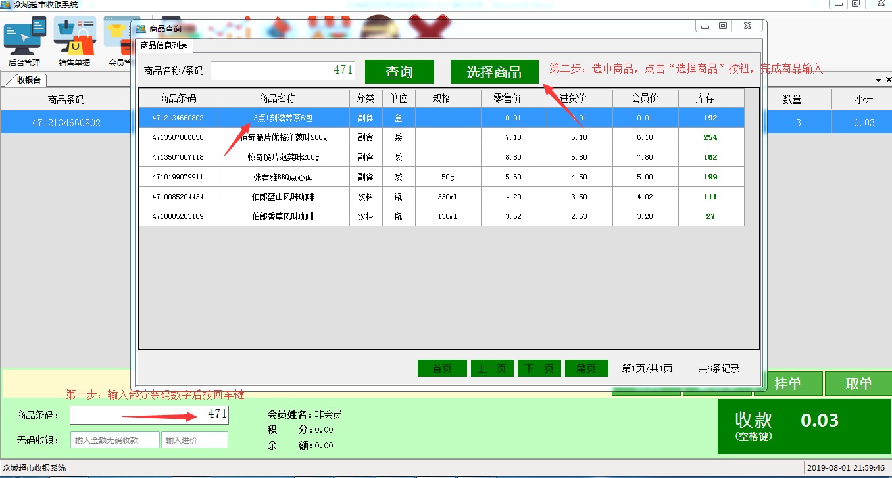
Task: Click the 50g specification cell
Action: click(x=447, y=177)
